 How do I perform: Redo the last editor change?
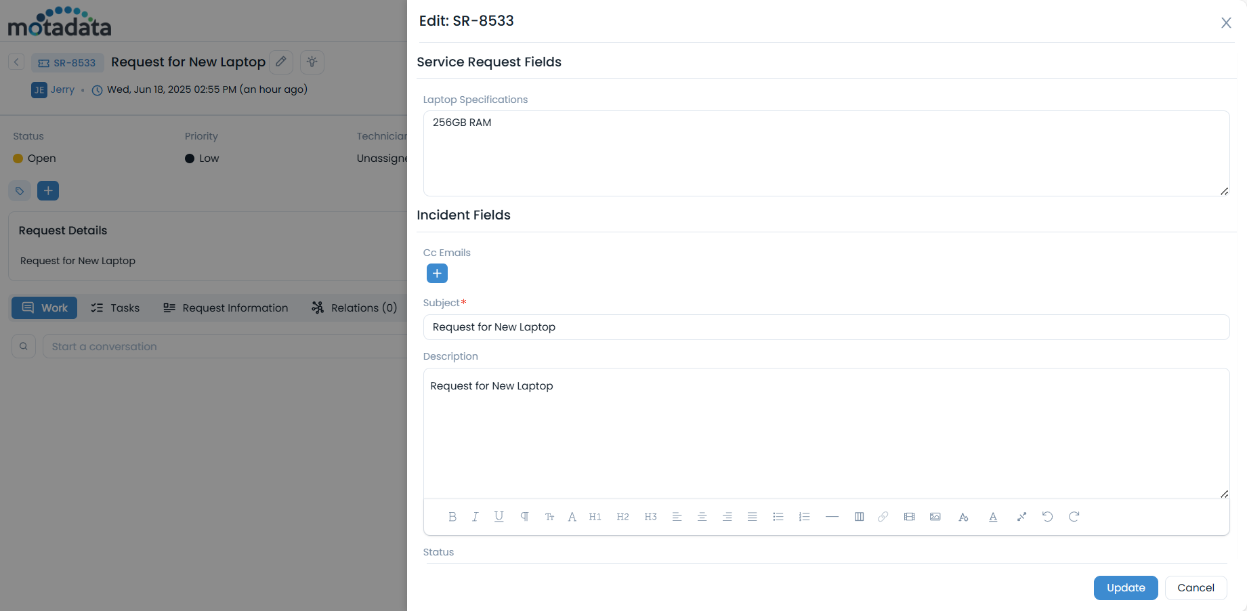1074,517
